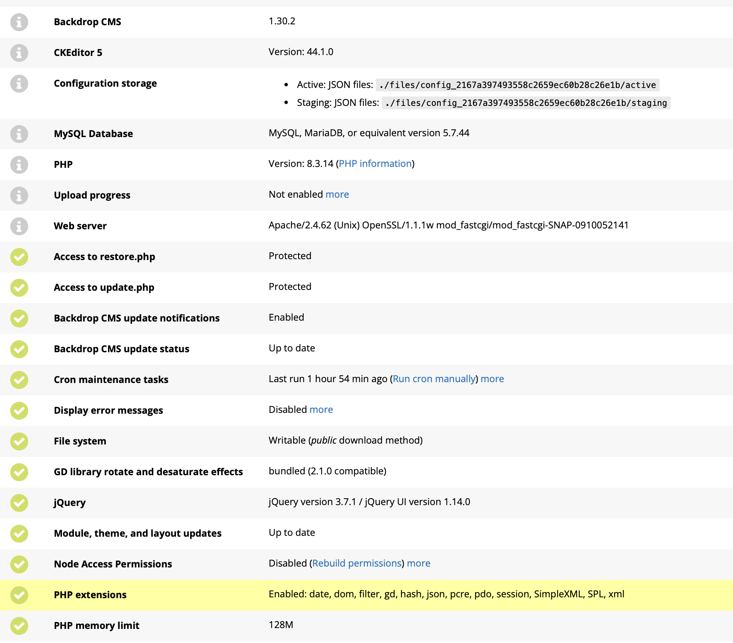Open the PHP information link
The height and width of the screenshot is (643, 733).
(375, 164)
